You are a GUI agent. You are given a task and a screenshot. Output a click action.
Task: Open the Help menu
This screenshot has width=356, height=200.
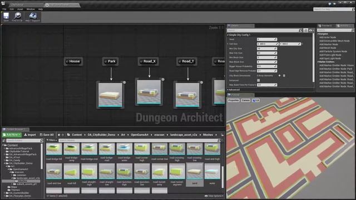(41, 9)
